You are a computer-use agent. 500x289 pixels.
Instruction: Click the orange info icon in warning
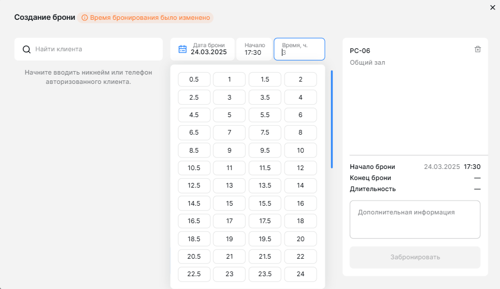click(85, 18)
